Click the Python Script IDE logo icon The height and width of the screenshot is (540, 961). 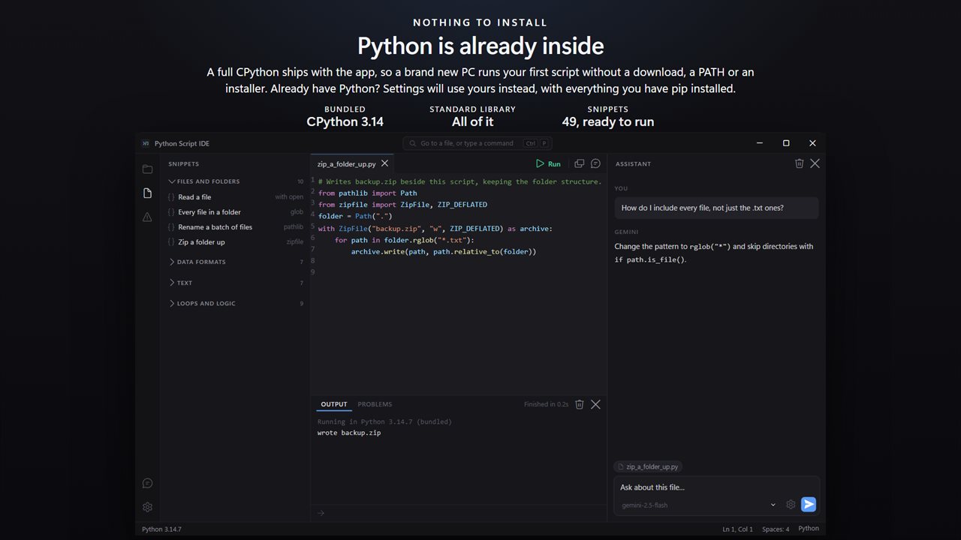[146, 143]
